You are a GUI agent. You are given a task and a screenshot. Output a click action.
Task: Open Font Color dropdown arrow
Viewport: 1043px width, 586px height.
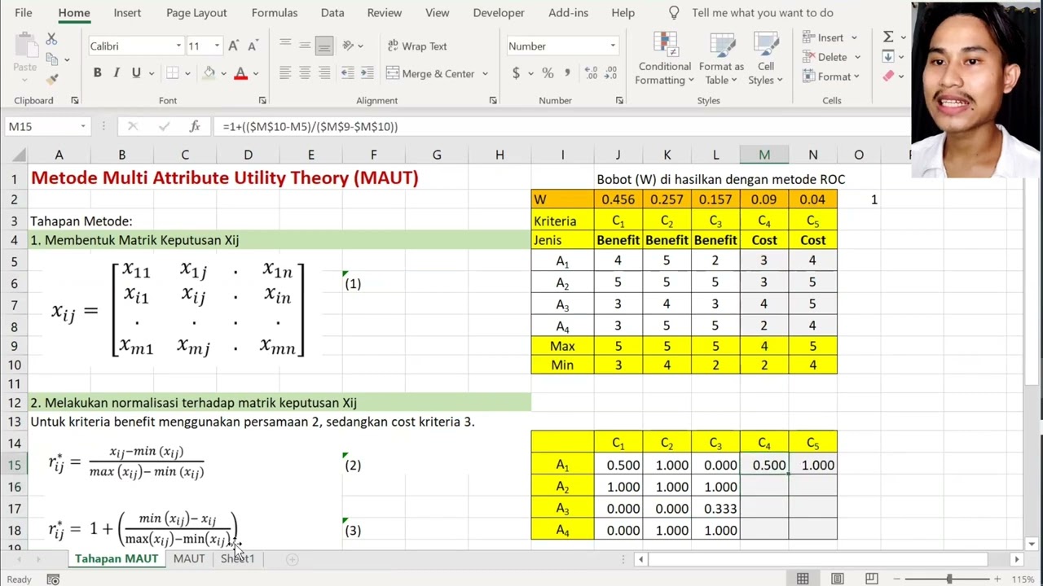[255, 73]
